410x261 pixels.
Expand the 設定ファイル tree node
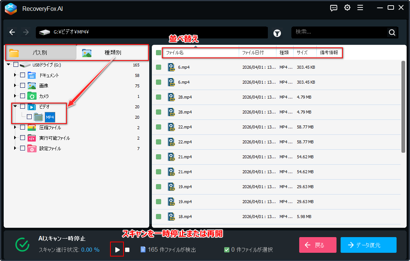tap(15, 148)
